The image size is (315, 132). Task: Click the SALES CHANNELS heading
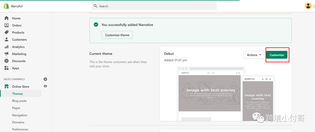click(14, 79)
